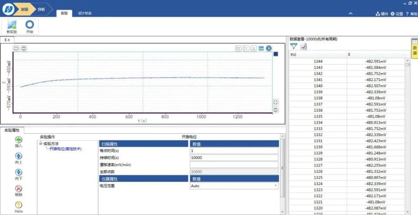Click the plus icon at chart's lower right
The width and height of the screenshot is (418, 215).
click(276, 102)
